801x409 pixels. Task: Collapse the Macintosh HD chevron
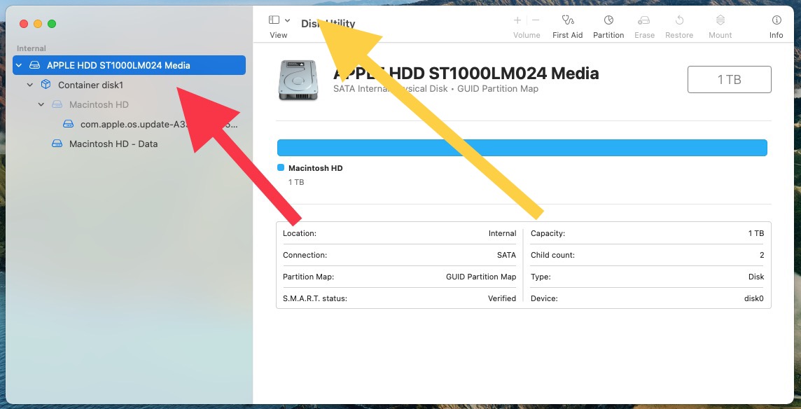pyautogui.click(x=41, y=104)
